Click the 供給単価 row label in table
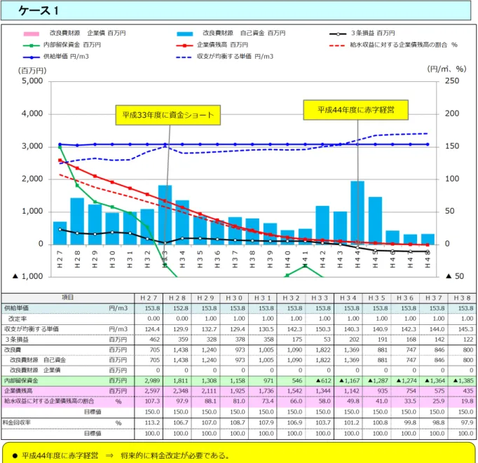This screenshot has width=478, height=463. [16, 308]
